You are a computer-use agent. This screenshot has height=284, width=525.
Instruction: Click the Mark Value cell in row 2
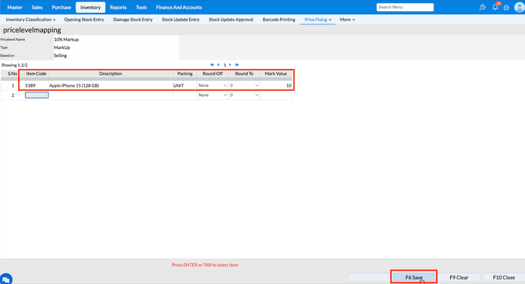276,95
